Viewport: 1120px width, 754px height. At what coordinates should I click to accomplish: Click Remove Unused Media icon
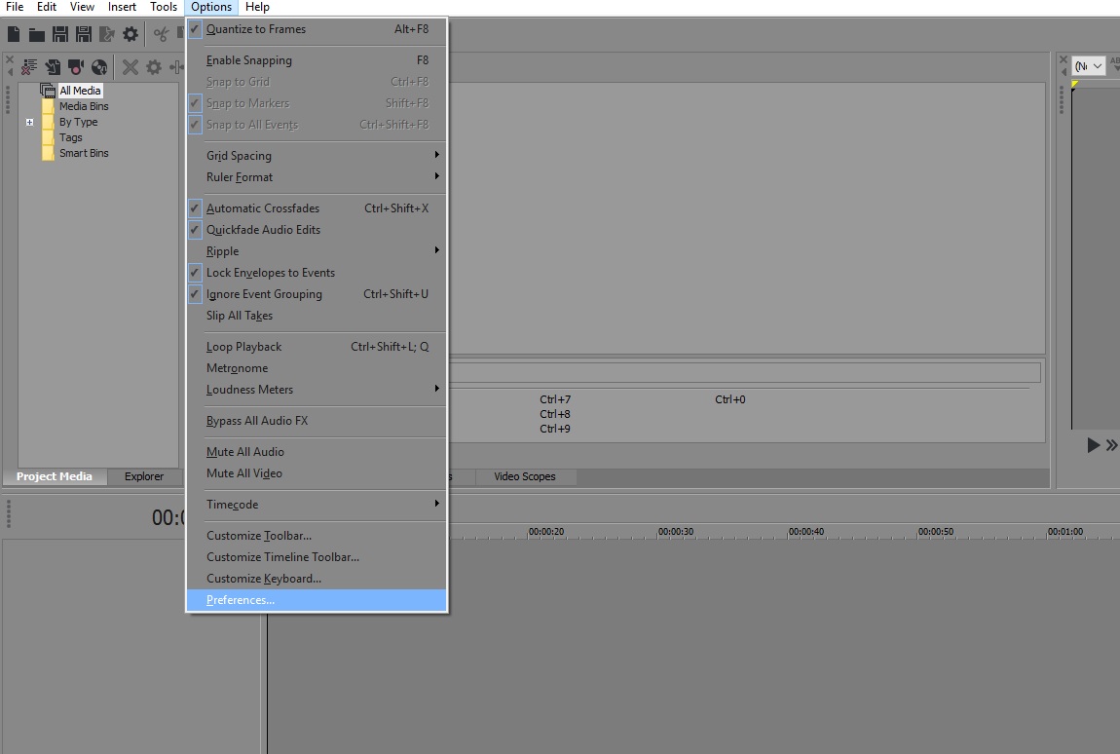29,67
